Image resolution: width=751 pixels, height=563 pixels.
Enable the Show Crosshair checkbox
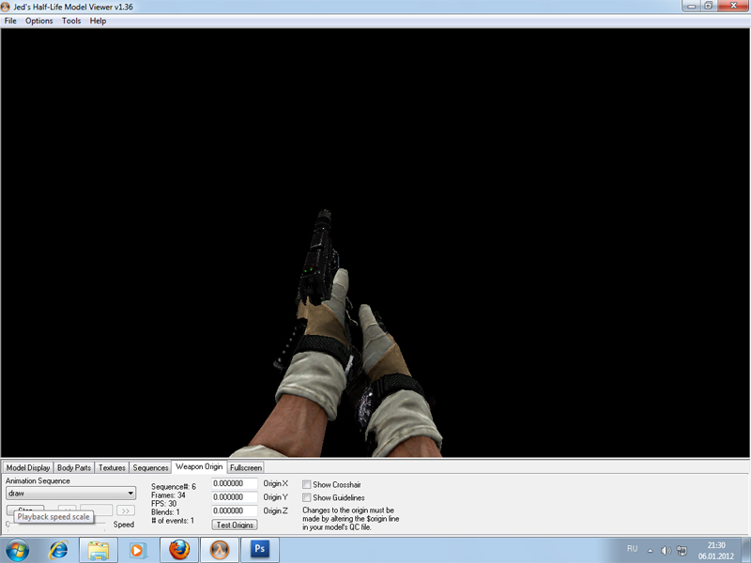tap(307, 484)
